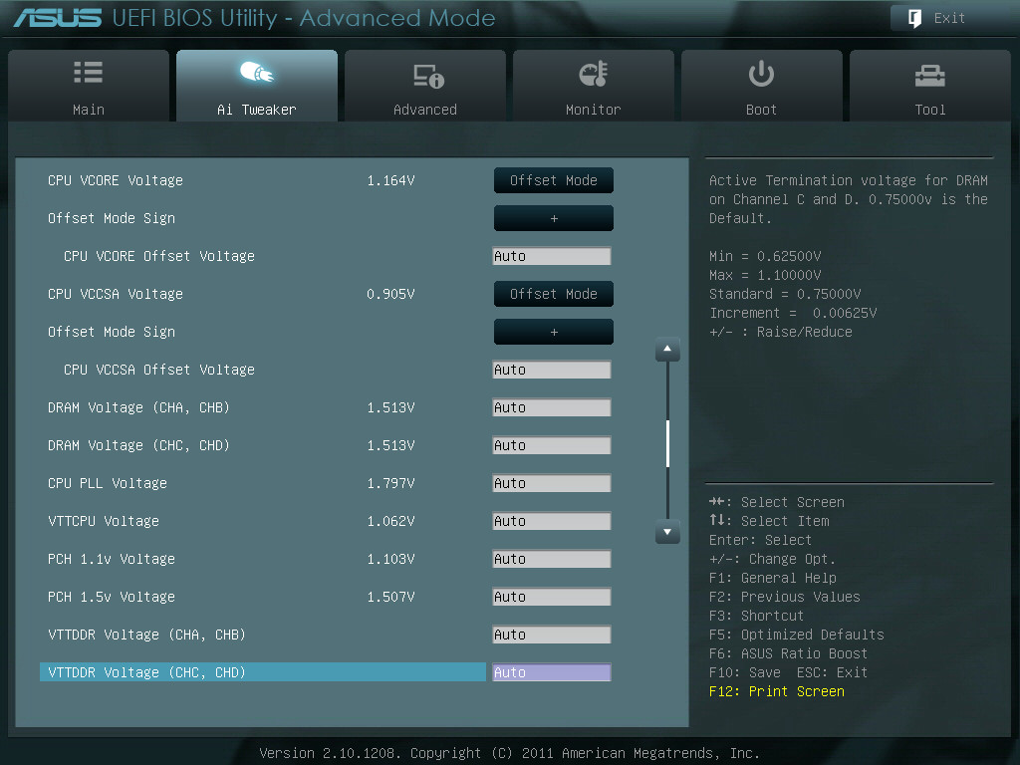Image resolution: width=1020 pixels, height=765 pixels.
Task: Select PCH 1.1v Voltage Auto field
Action: (x=552, y=559)
